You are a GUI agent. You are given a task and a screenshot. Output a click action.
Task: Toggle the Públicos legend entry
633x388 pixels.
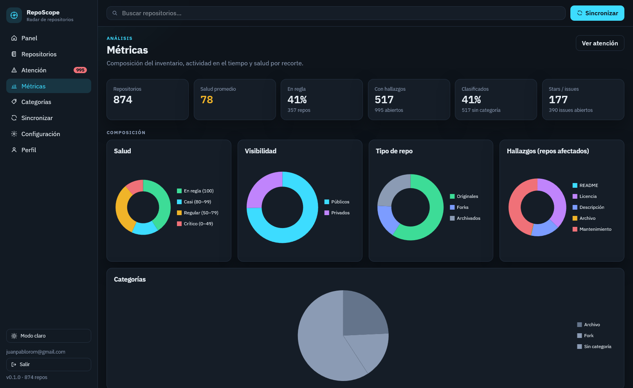[x=337, y=202]
